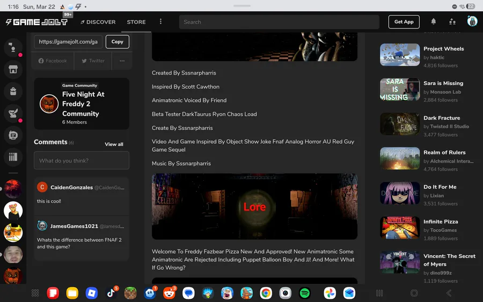Screen dimensions: 483x302
Task: Open the Lore banner image
Action: pos(254,207)
